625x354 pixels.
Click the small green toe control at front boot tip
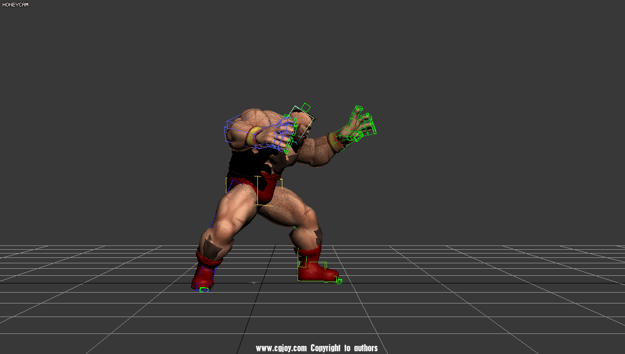[339, 281]
